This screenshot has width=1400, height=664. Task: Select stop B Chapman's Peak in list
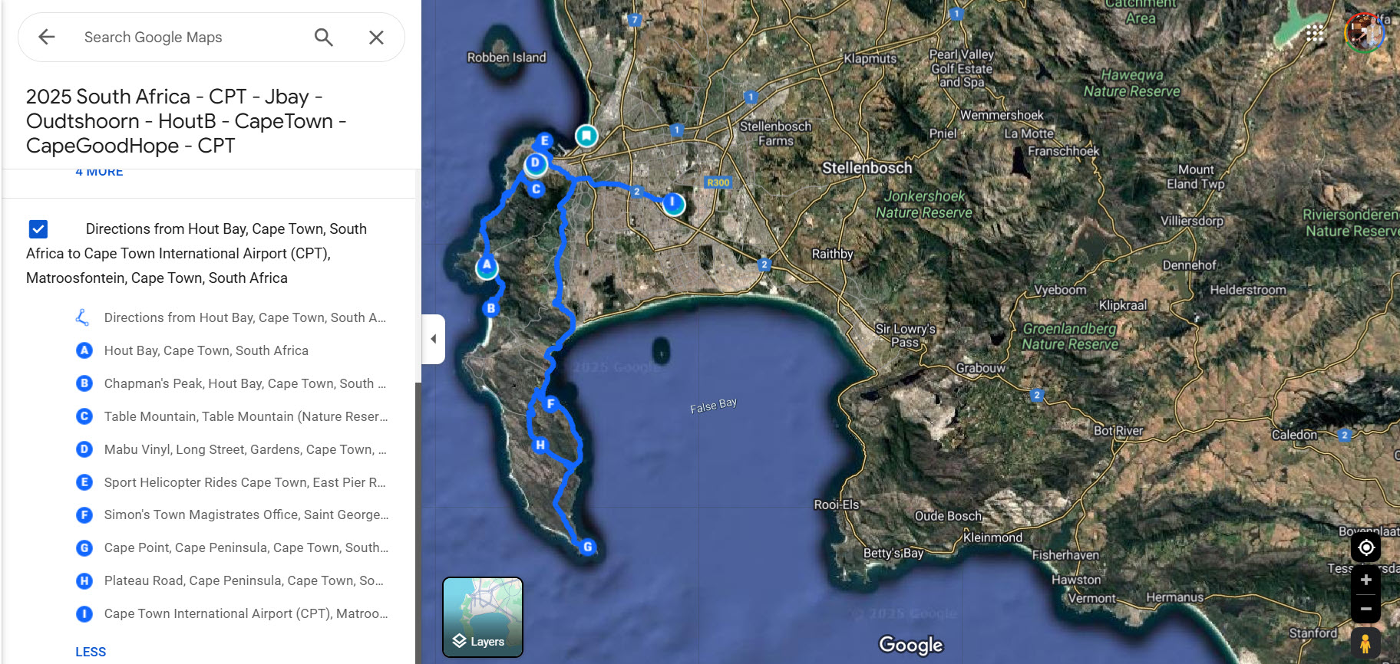[230, 383]
